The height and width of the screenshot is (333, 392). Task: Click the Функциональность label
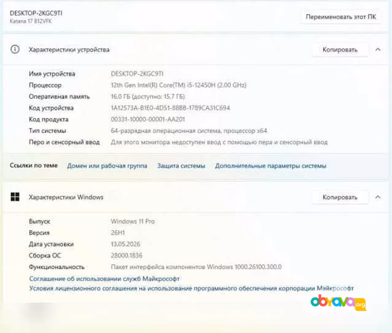pos(57,267)
